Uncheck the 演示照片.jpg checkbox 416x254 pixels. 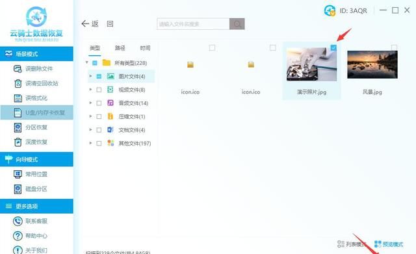(333, 47)
